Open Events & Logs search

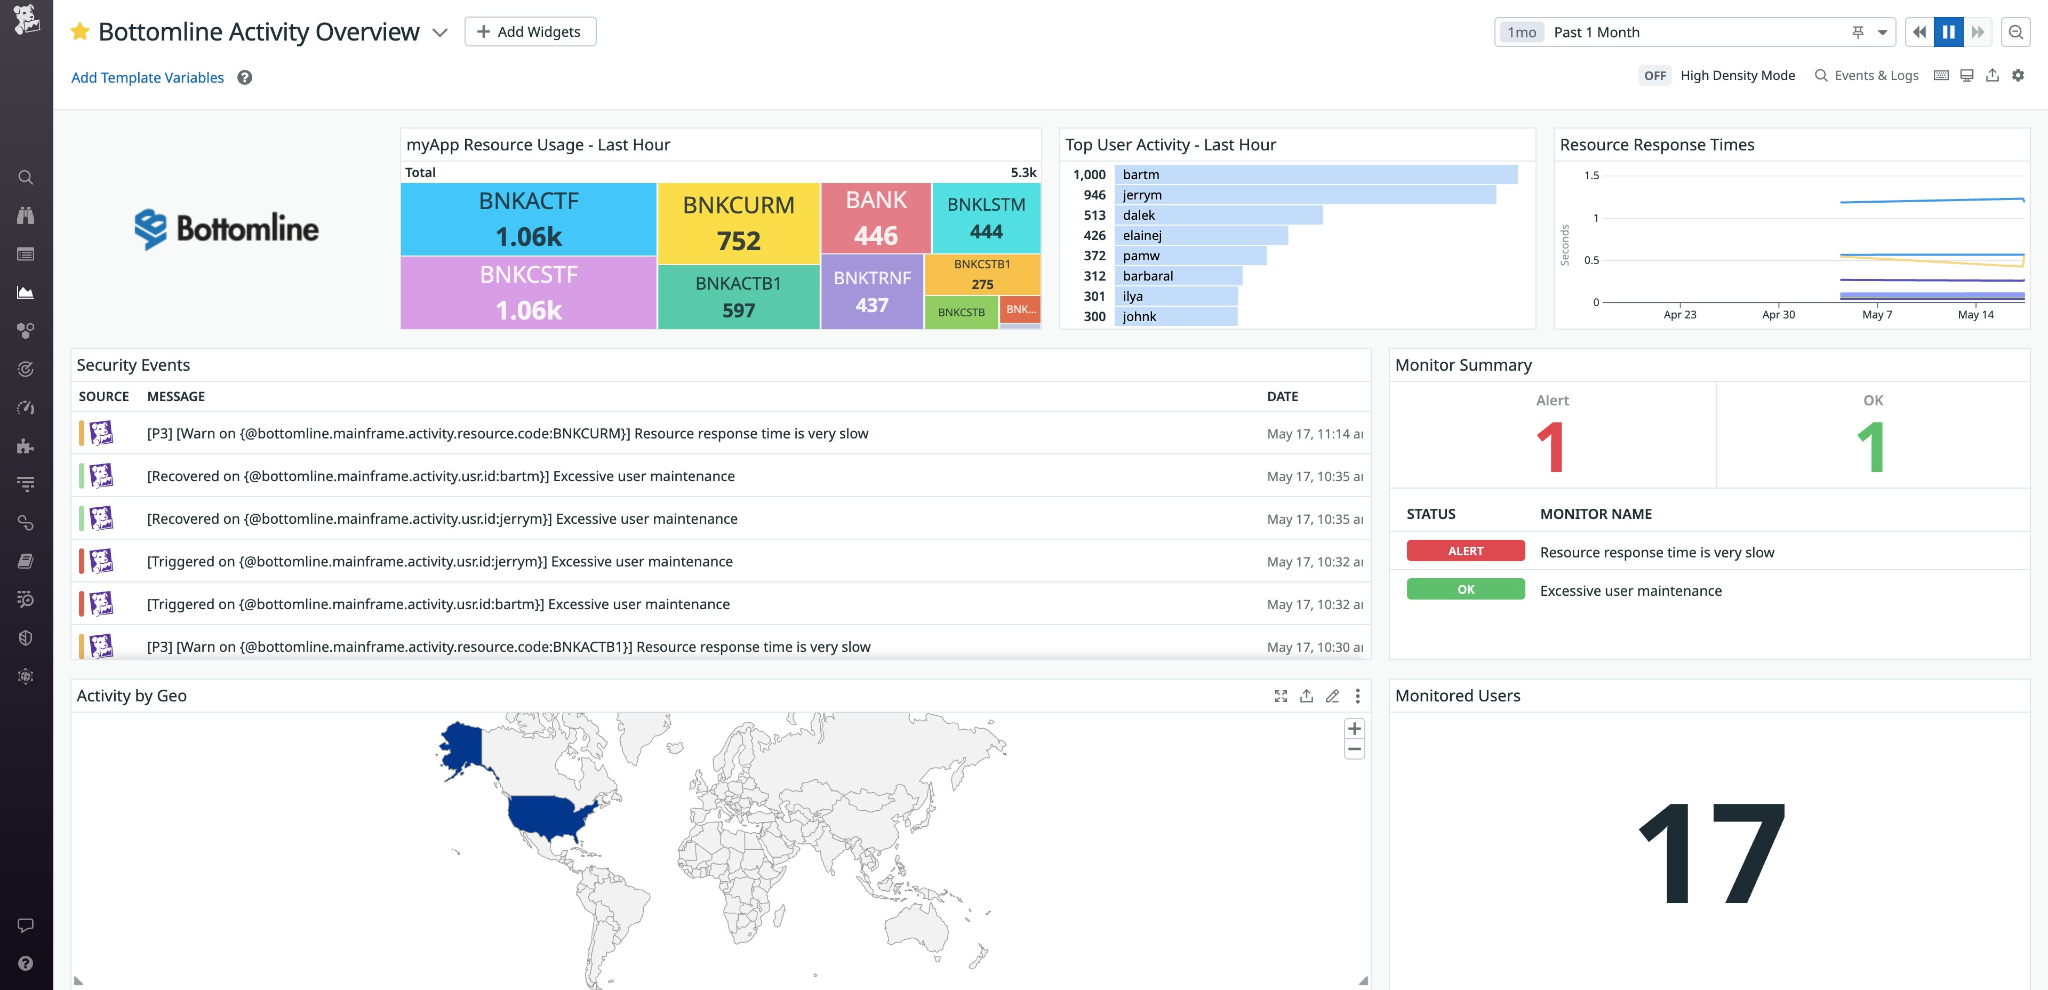point(1867,75)
